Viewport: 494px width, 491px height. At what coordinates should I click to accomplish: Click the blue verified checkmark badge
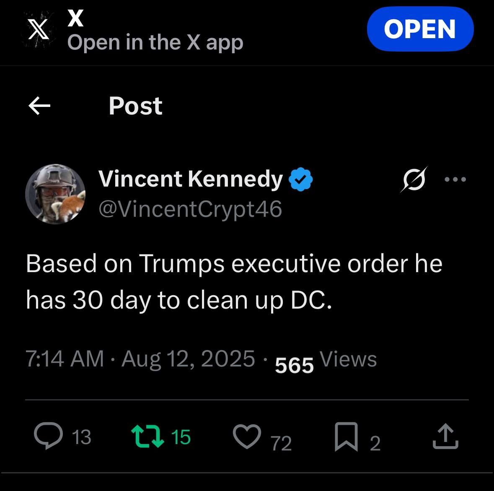301,179
